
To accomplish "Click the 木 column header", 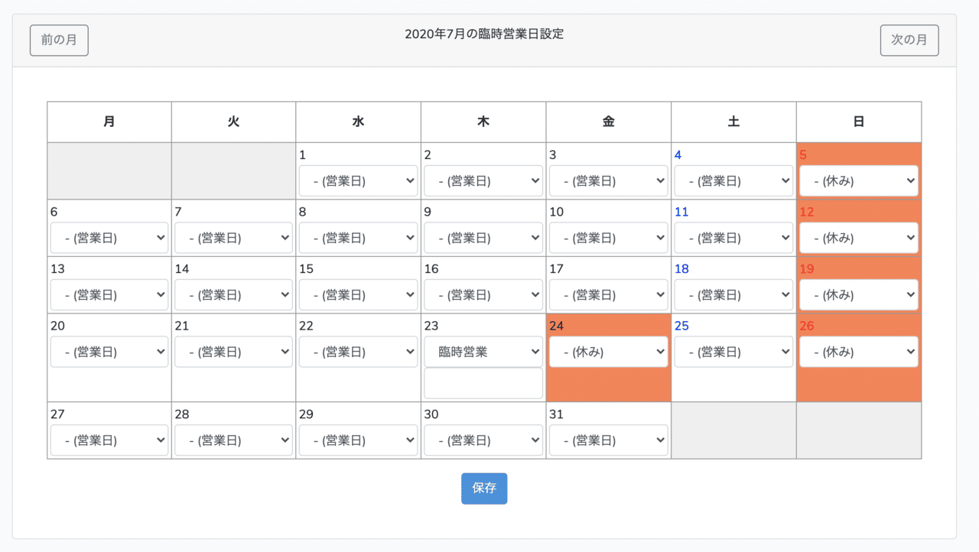I will [483, 122].
